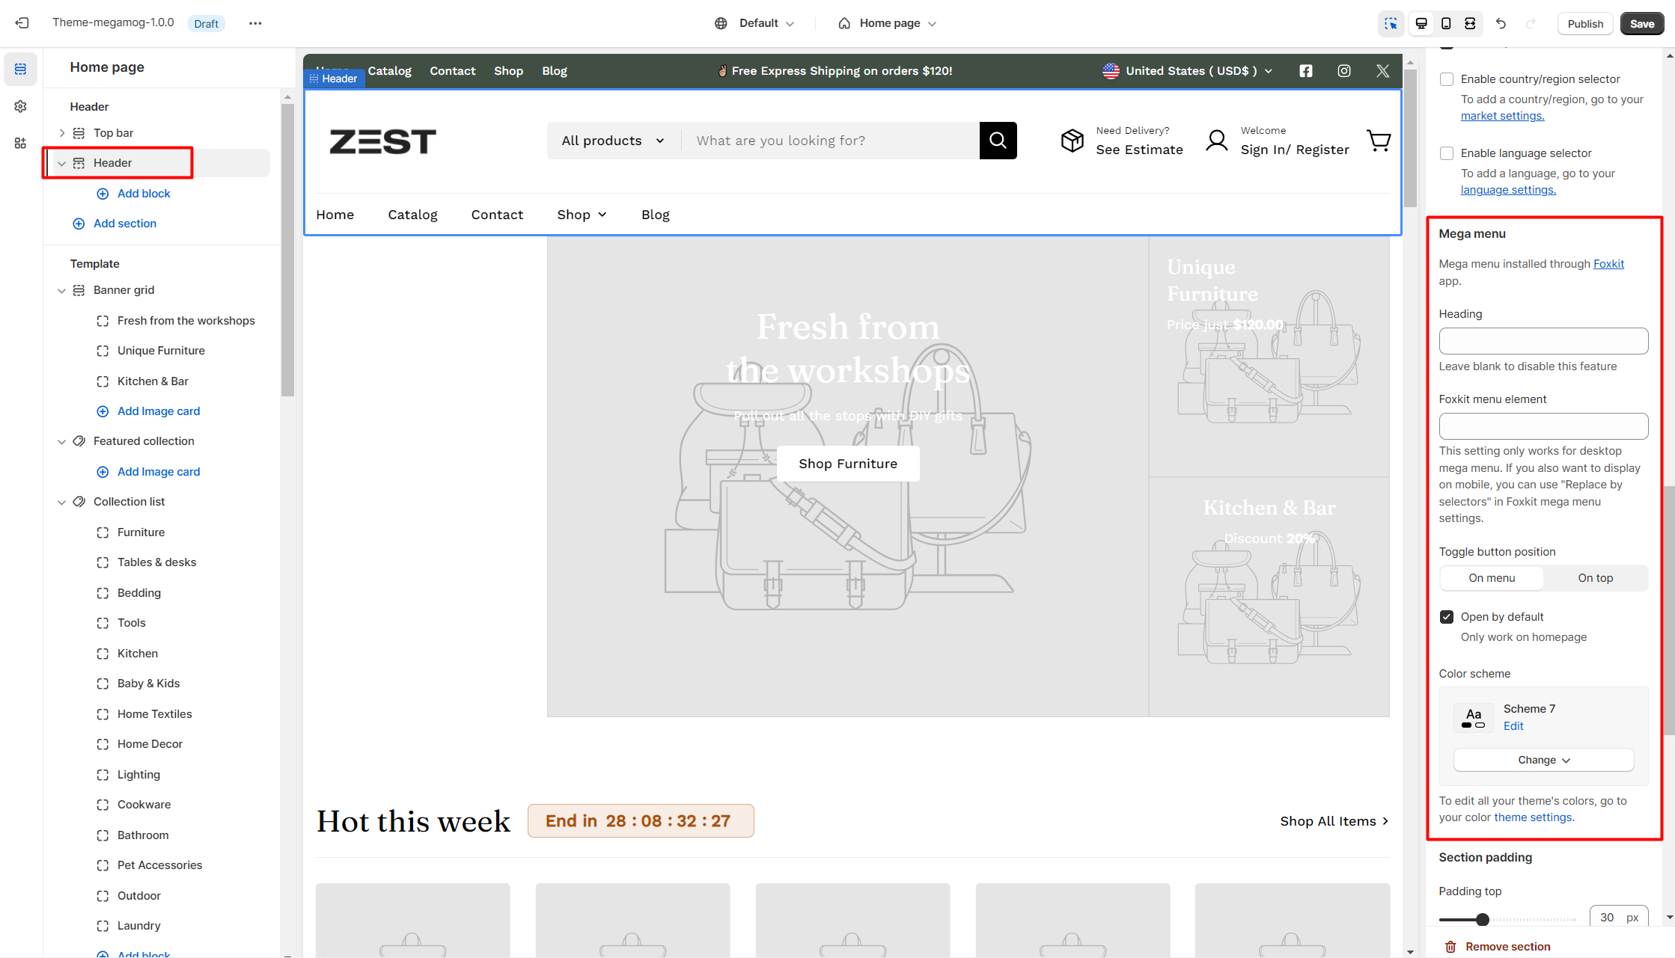Screen dimensions: 1675x958
Task: Click the shopping cart icon in preview
Action: point(1379,141)
